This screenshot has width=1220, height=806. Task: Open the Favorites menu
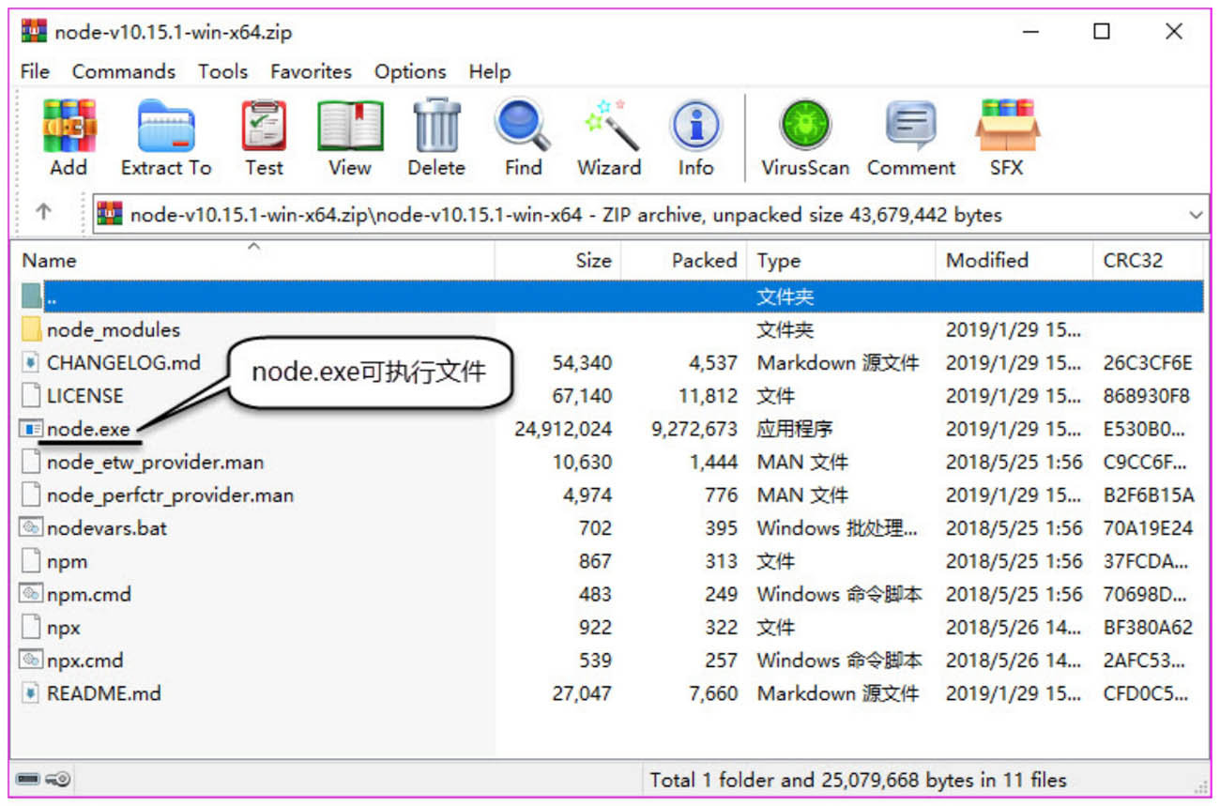(311, 71)
